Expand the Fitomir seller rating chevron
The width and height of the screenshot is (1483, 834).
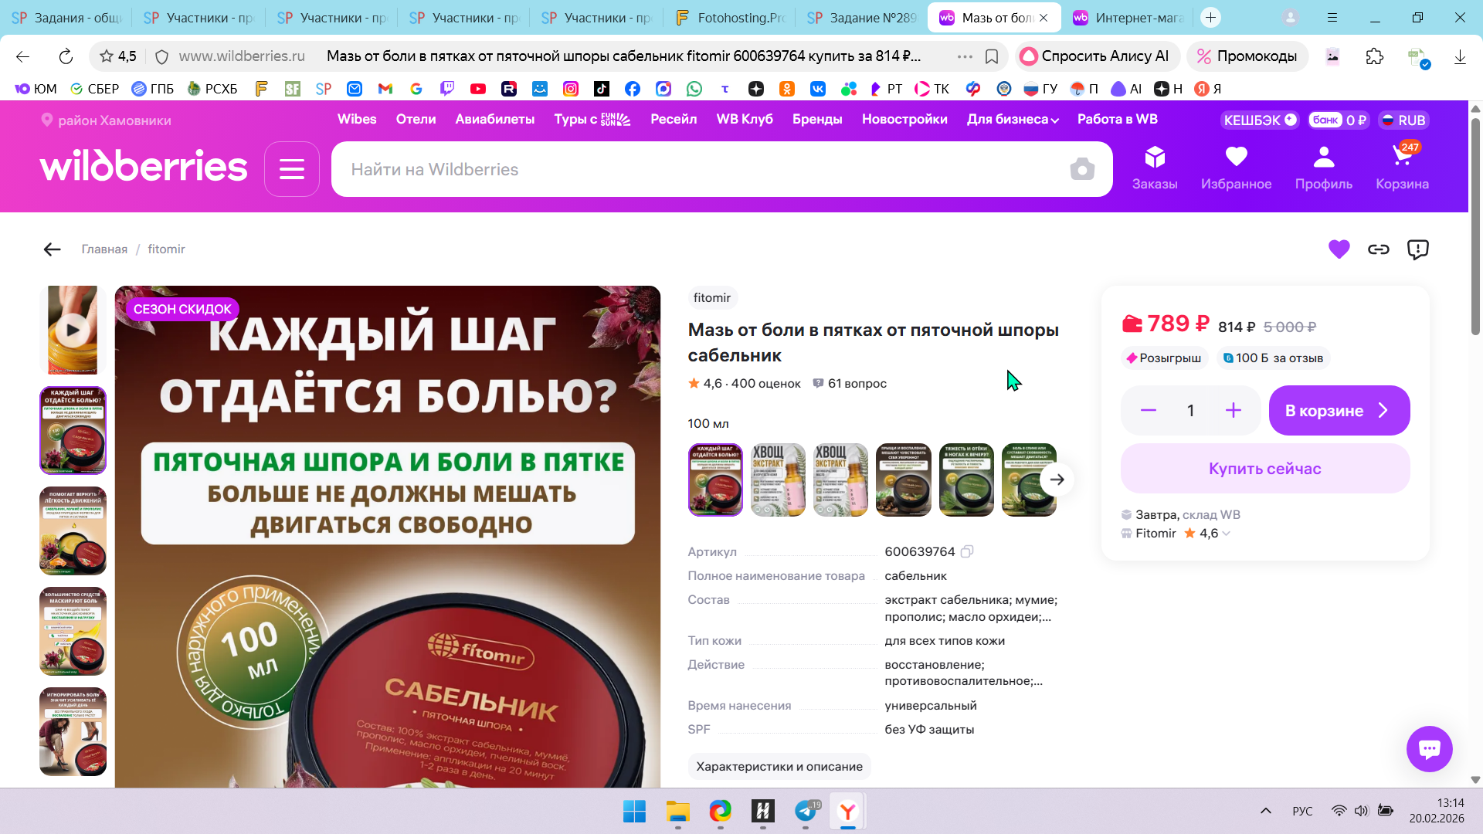1227,534
